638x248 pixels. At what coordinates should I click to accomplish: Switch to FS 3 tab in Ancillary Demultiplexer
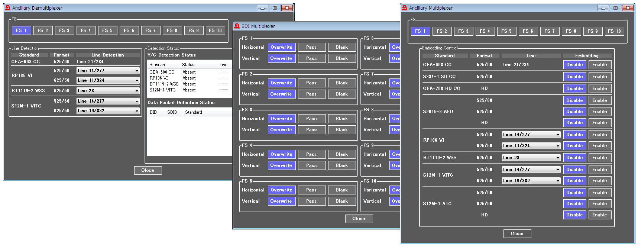[x=64, y=30]
